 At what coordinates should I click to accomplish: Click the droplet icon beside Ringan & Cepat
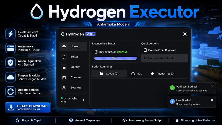pos(17,121)
